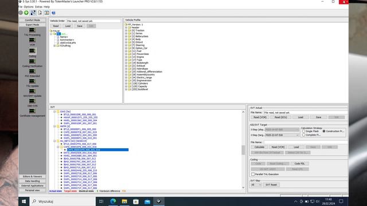Collapse the HKFM node in SVT tree
The height and width of the screenshot is (206, 367).
pos(54,126)
